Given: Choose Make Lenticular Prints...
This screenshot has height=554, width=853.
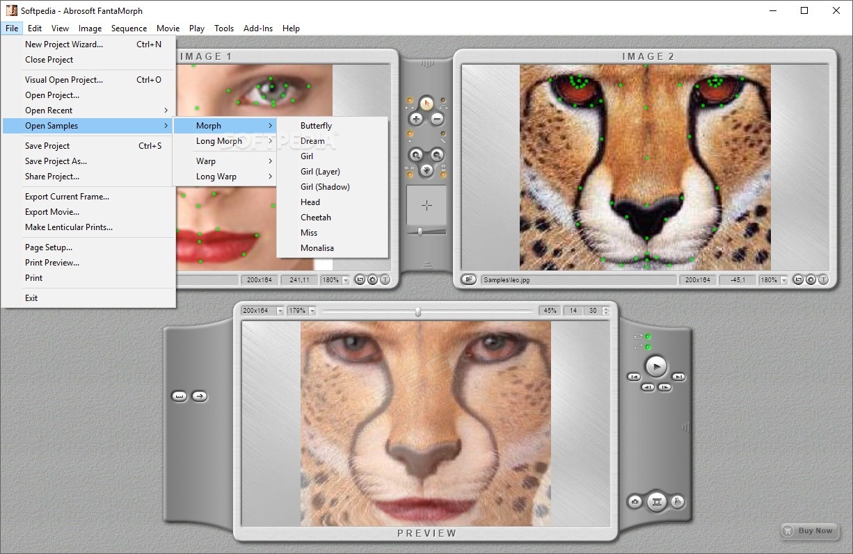Looking at the screenshot, I should [88, 227].
